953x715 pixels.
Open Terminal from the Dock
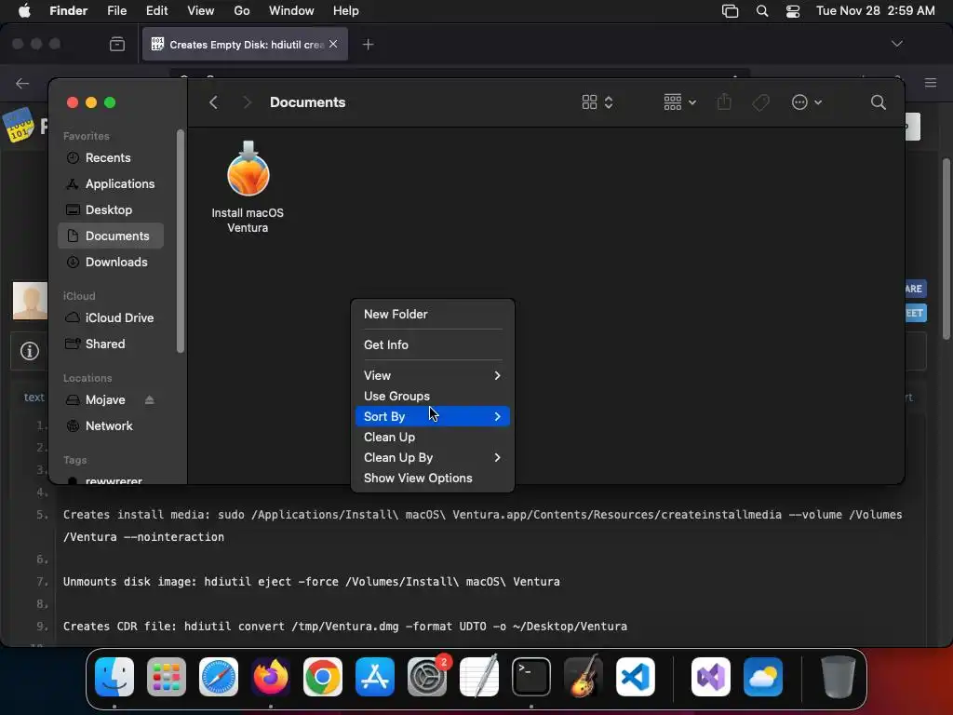(531, 676)
